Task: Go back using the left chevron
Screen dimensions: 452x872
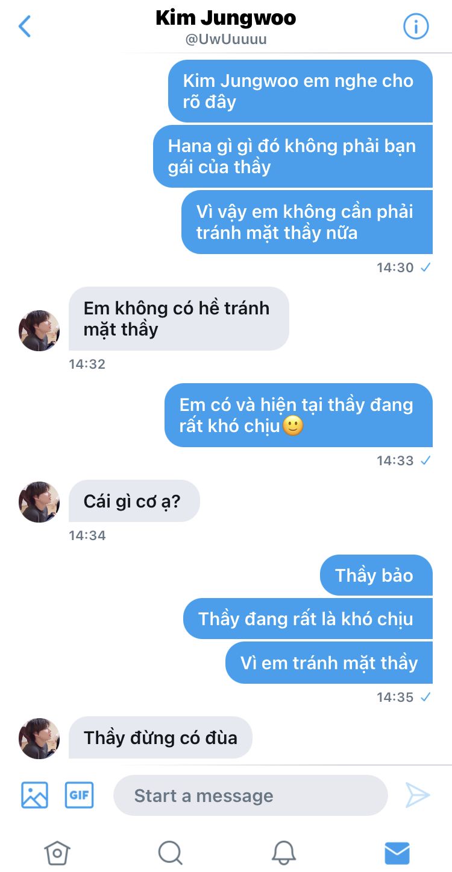Action: point(25,27)
